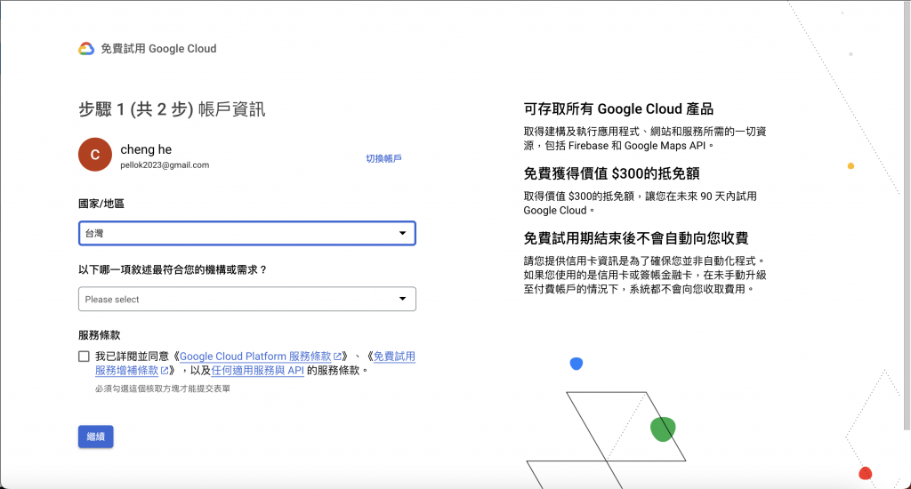911x489 pixels.
Task: Click the external link icon after Google Cloud Platform 服務條款
Action: click(x=337, y=356)
